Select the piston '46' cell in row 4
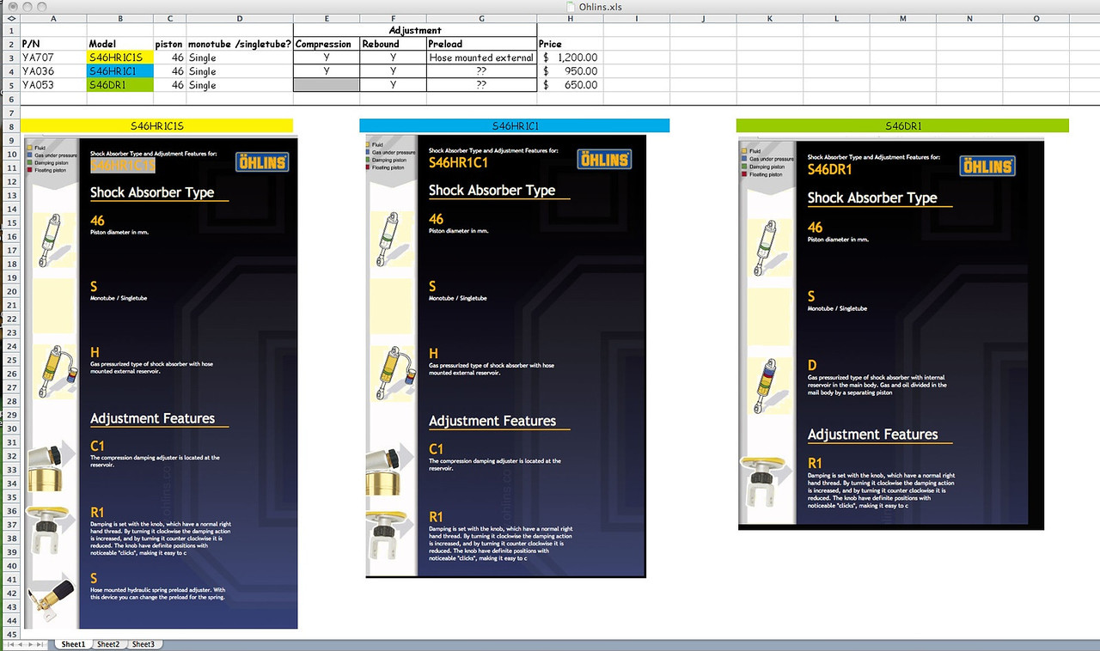 point(170,71)
